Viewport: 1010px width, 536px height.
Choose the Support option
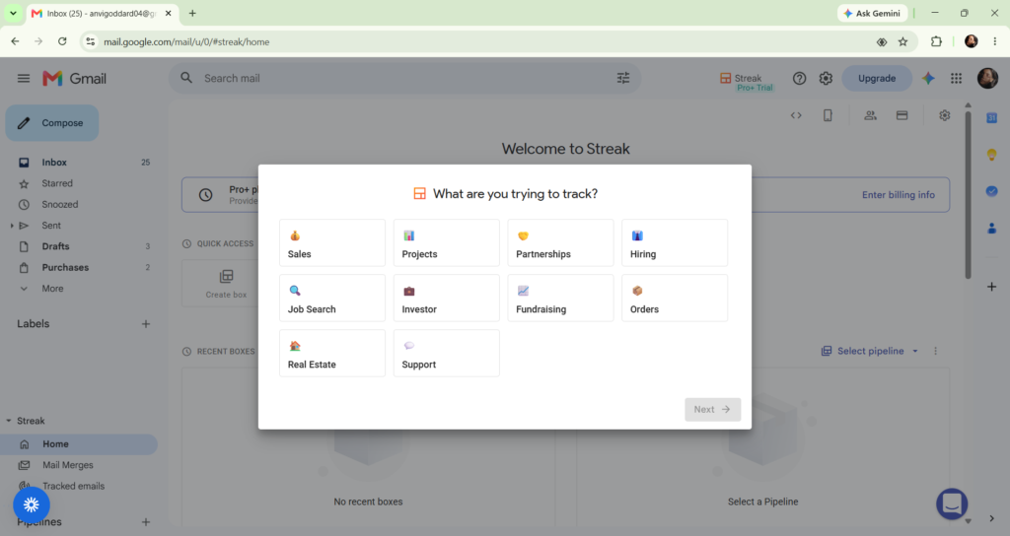[447, 354]
